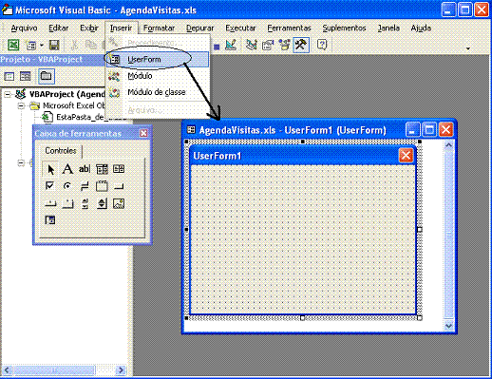The width and height of the screenshot is (492, 379).
Task: Click up arrow of UserForm window scrollbar
Action: point(448,145)
